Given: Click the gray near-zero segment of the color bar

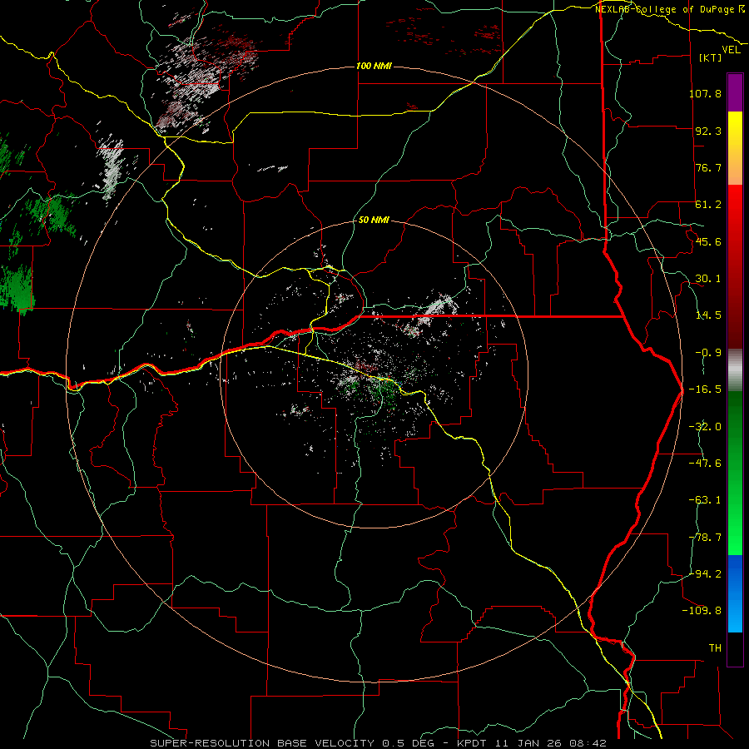Looking at the screenshot, I should tap(735, 370).
